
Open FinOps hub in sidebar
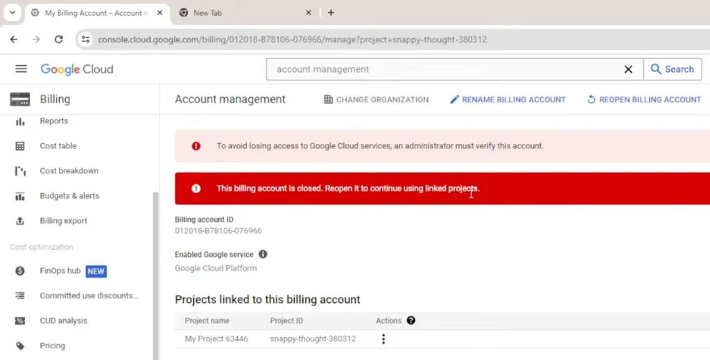(x=60, y=271)
